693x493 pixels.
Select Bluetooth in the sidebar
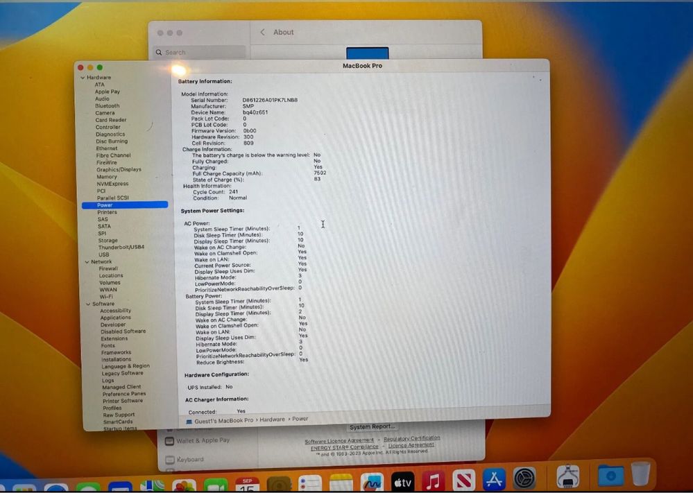(x=108, y=105)
